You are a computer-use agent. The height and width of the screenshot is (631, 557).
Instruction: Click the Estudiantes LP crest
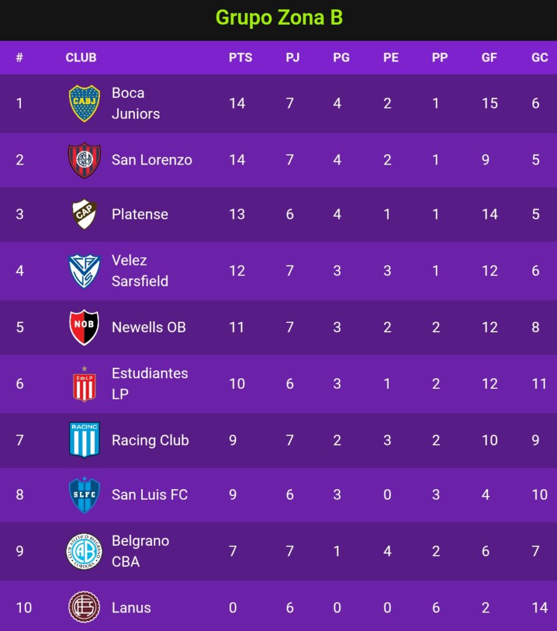click(84, 383)
